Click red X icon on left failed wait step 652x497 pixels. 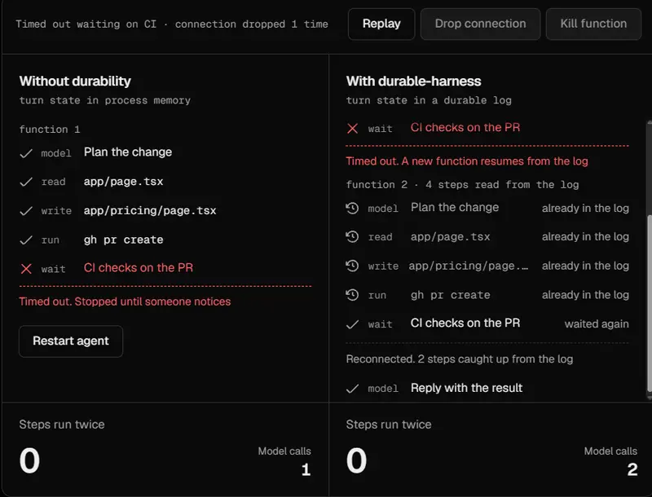point(26,269)
